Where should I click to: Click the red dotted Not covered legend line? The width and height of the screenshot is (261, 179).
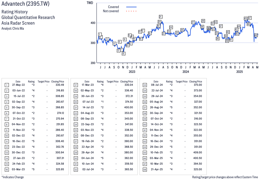(131, 11)
